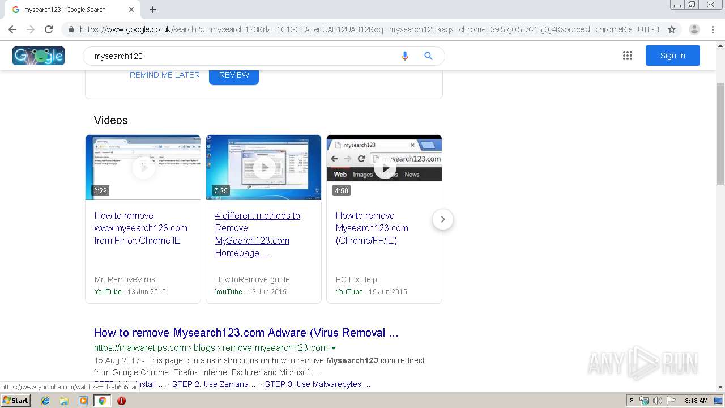Select the mysearch123 - Google Search tab
This screenshot has height=408, width=725.
coord(72,10)
